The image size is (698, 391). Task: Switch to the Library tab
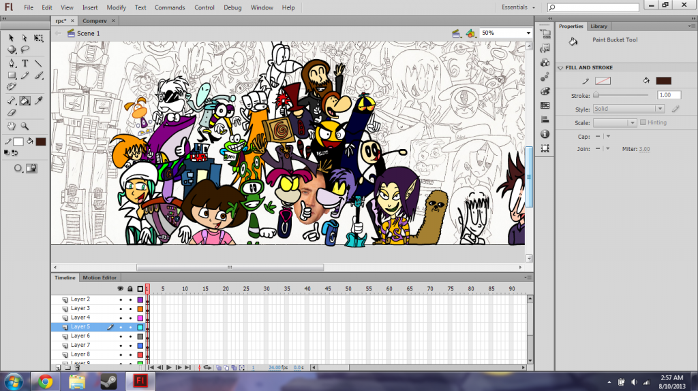point(598,27)
